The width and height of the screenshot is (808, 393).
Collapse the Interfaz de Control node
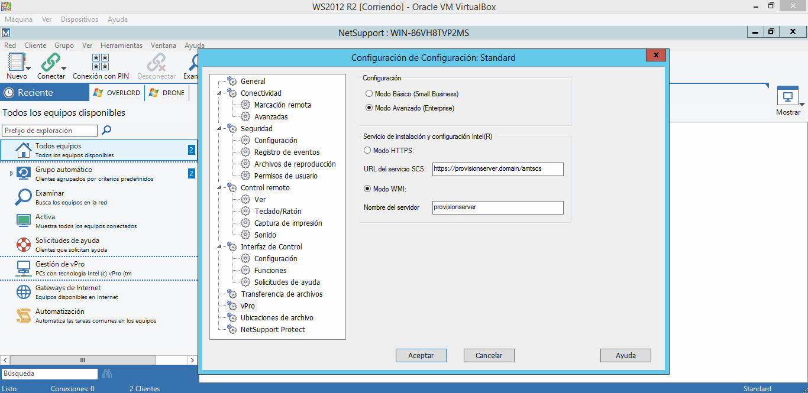point(219,247)
